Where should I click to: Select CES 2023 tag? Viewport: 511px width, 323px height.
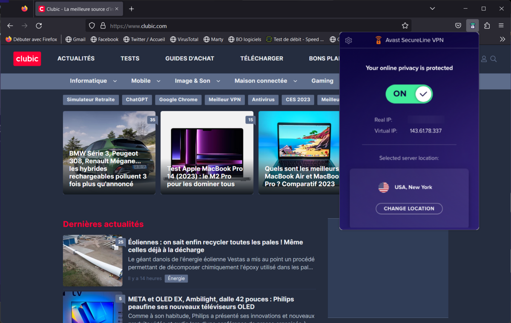click(298, 100)
